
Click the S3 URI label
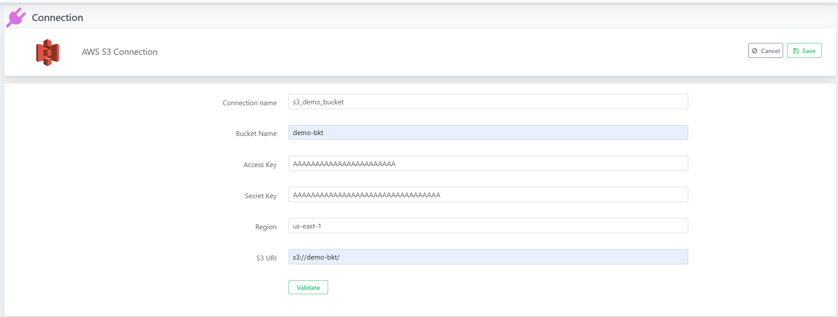(x=267, y=258)
